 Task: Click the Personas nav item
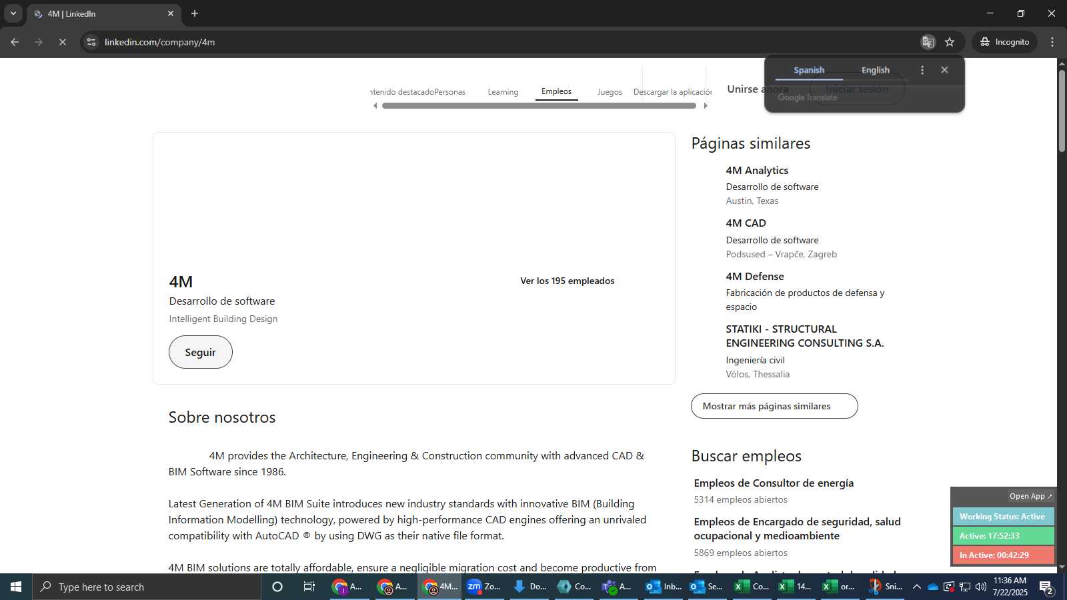tap(449, 92)
